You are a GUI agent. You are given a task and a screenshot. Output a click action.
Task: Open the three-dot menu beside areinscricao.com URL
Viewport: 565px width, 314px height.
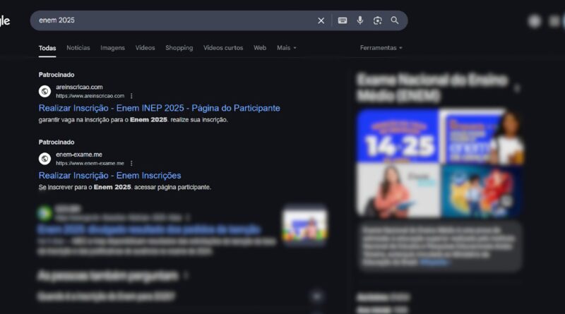point(131,96)
